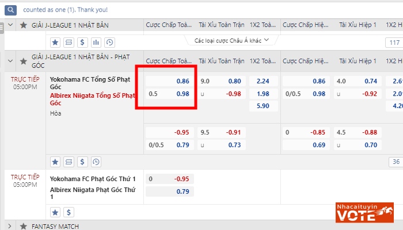This screenshot has height=230, width=403.
Task: Click Albirex Niigata Phạt Góc Thứ 1 team name
Action: pyautogui.click(x=93, y=193)
